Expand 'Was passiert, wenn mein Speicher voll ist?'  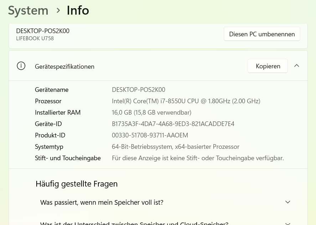click(165, 202)
